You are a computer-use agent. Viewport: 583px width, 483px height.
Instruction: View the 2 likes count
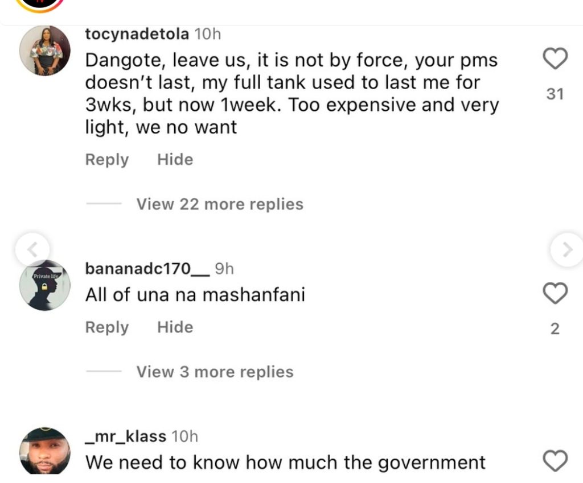(x=555, y=329)
